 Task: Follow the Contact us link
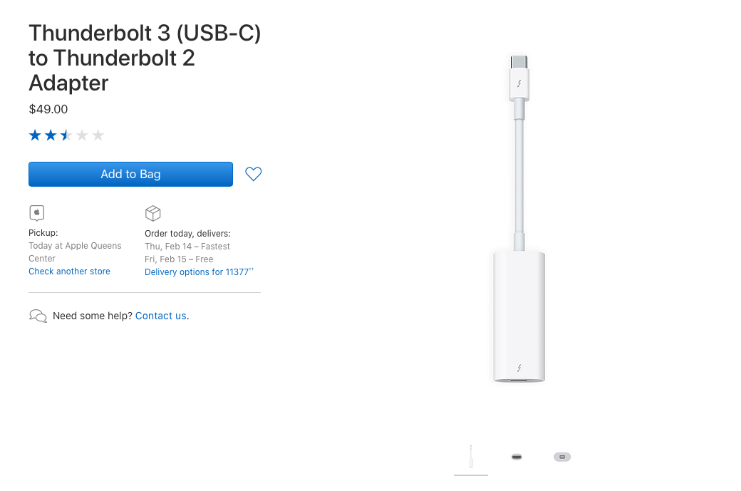160,316
